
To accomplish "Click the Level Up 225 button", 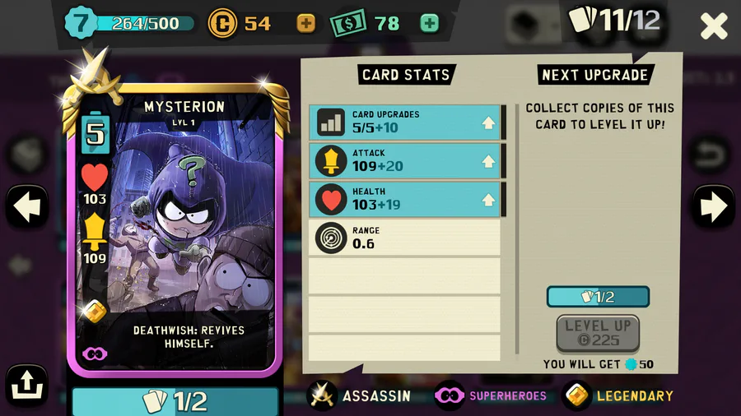I will click(598, 333).
